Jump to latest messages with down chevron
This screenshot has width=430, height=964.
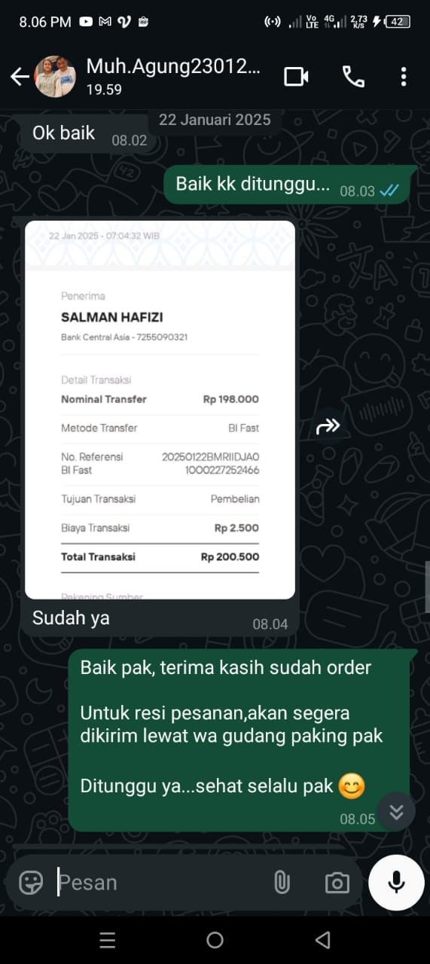point(396,812)
